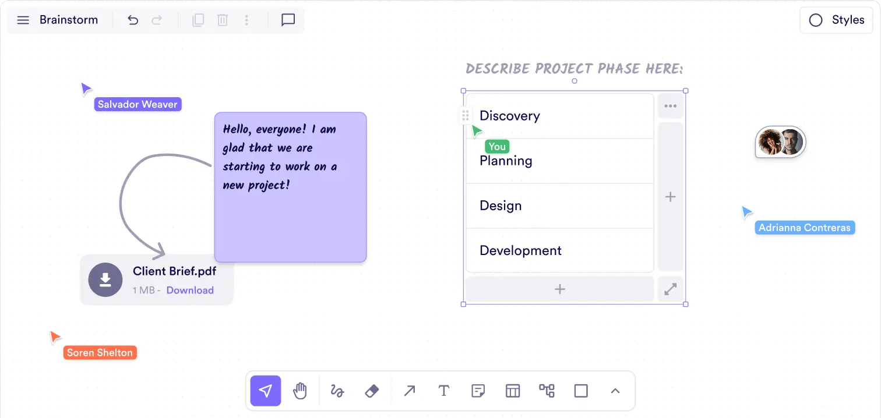
Task: Choose the arrow connector tool
Action: pos(410,391)
